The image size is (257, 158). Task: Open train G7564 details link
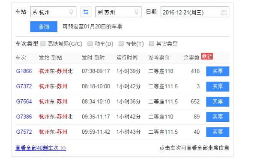coord(24,101)
